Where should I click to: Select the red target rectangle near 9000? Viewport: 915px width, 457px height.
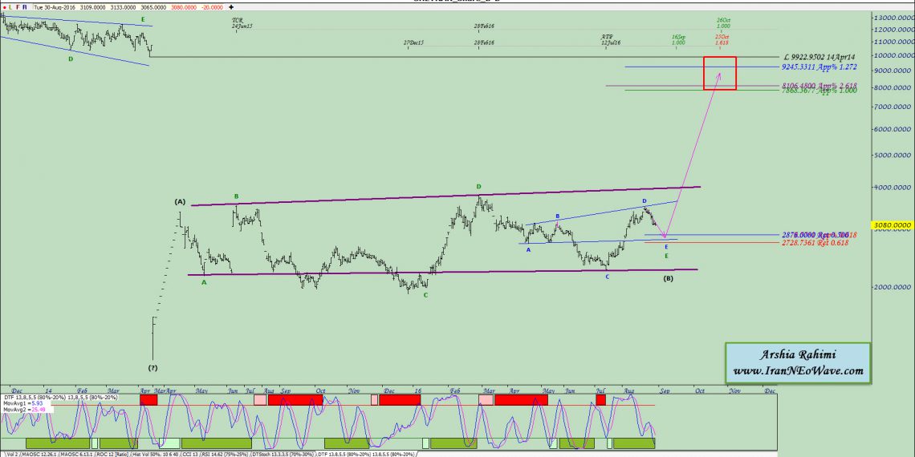tap(719, 73)
